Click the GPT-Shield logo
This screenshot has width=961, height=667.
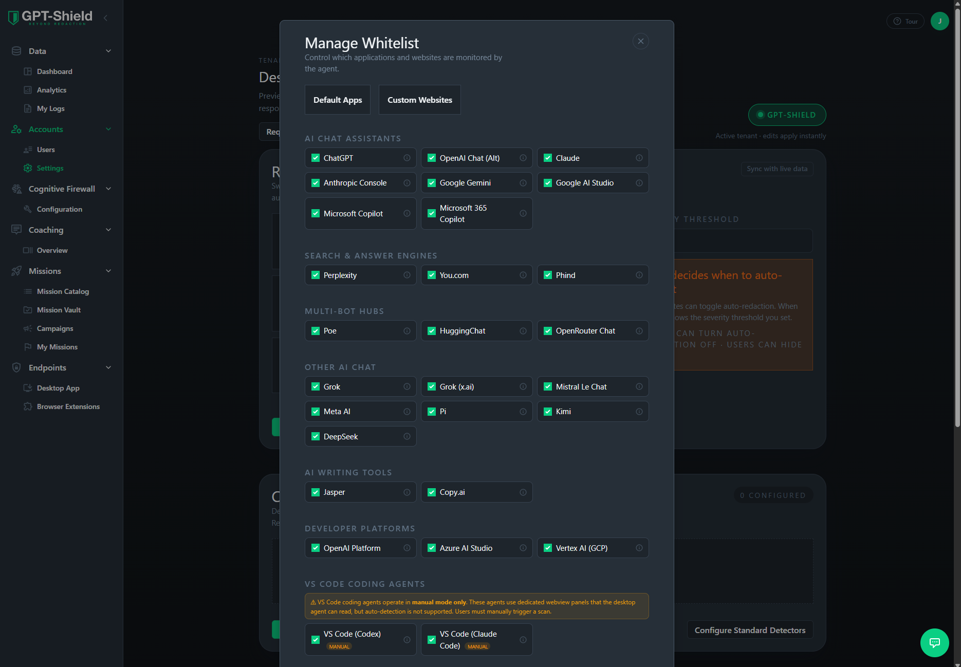[x=50, y=17]
